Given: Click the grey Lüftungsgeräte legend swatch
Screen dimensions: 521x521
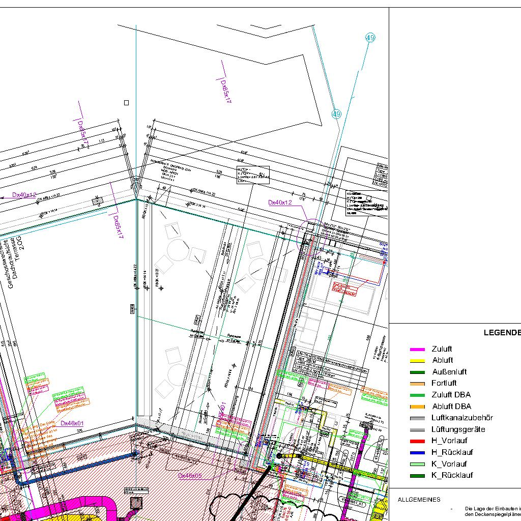Looking at the screenshot, I should tap(417, 430).
